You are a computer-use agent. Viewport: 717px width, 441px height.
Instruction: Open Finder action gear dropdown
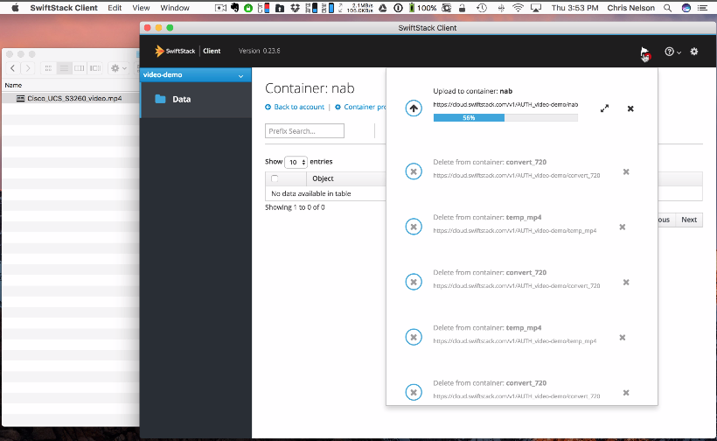[x=118, y=68]
